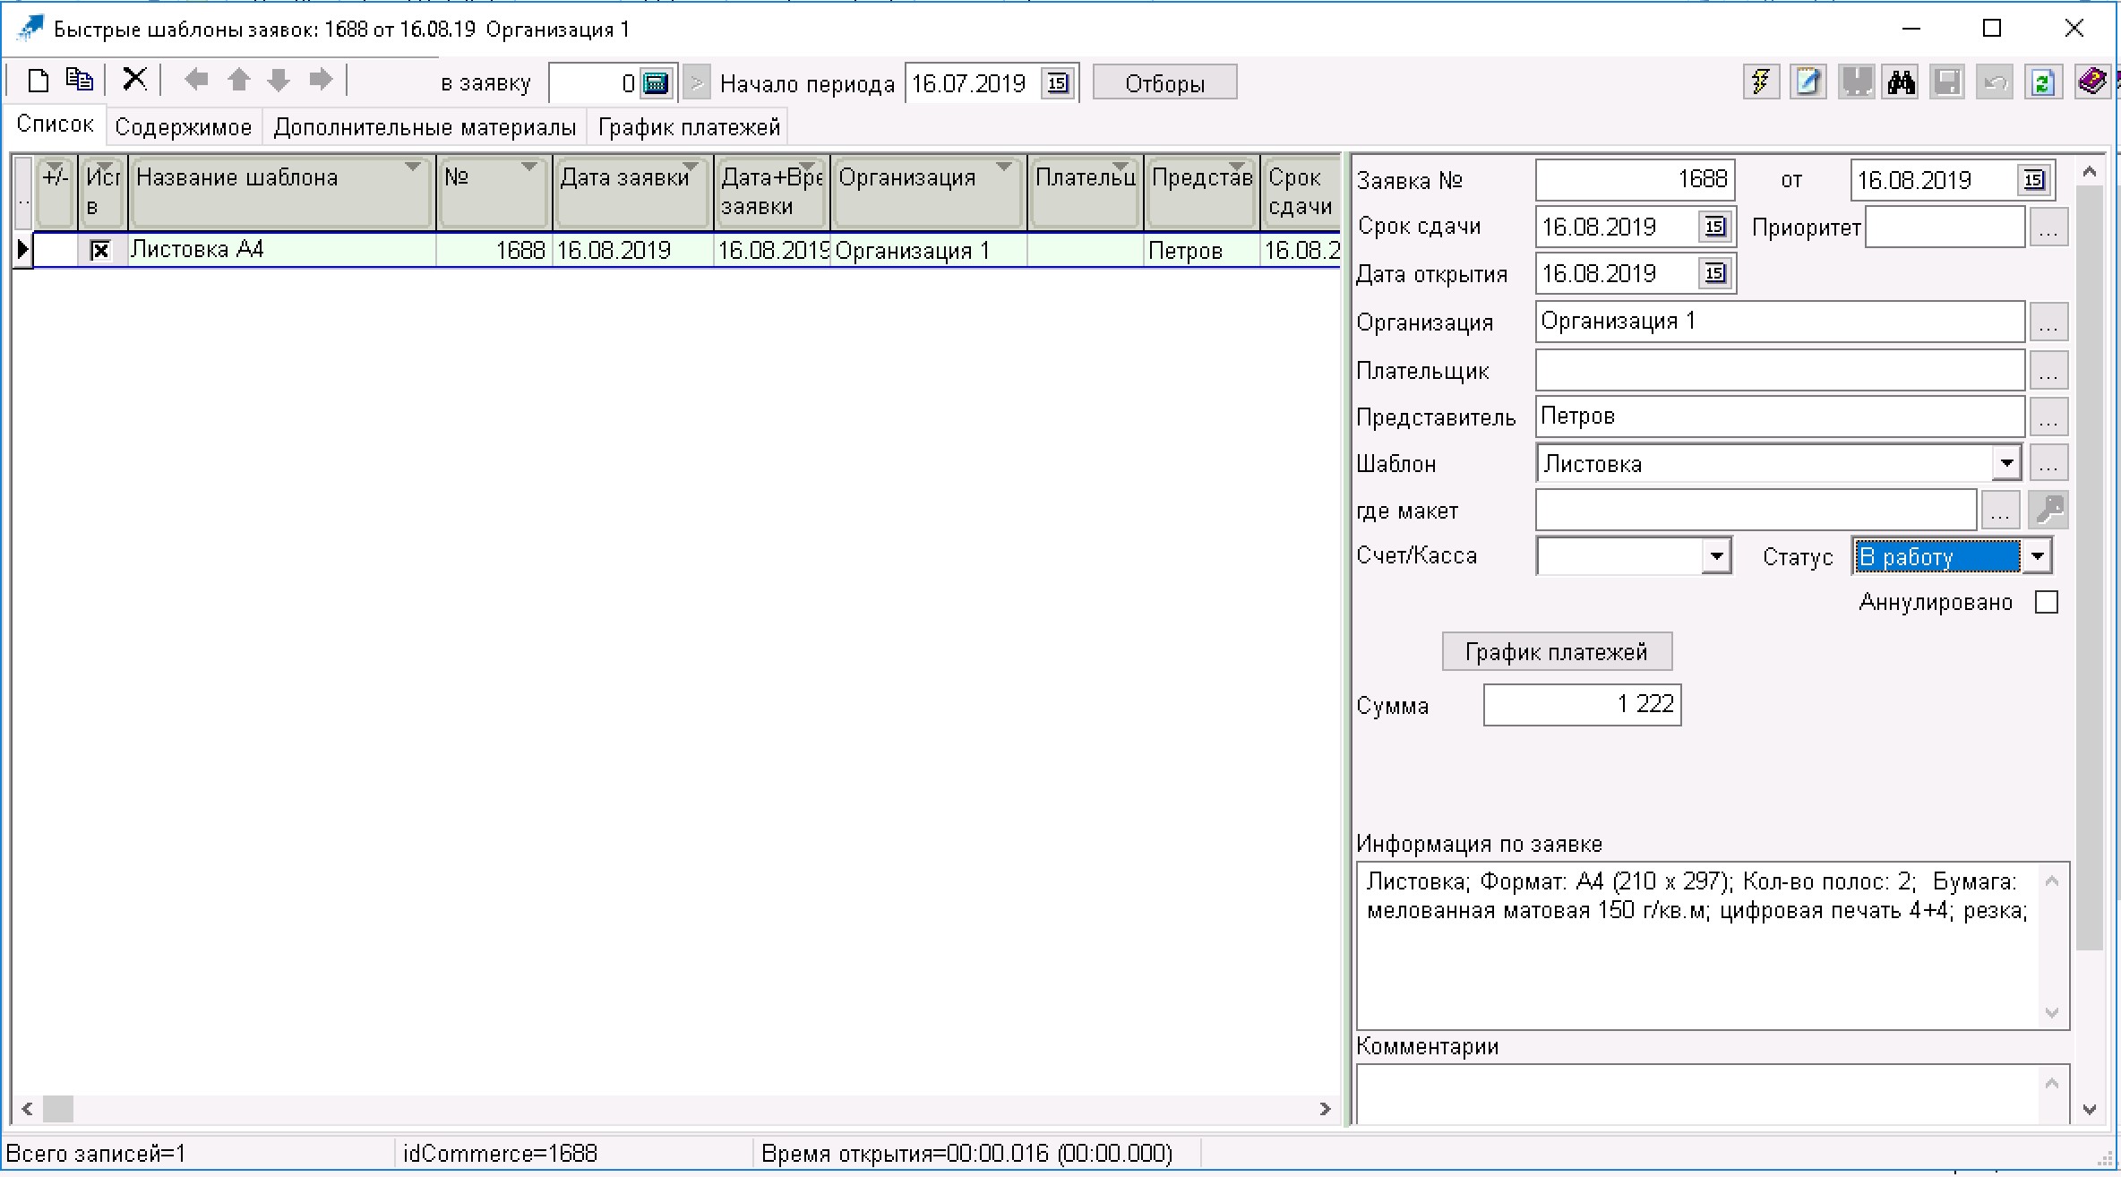Viewport: 2121px width, 1177px height.
Task: Open filter on 'Дата заявки' column
Action: 691,168
